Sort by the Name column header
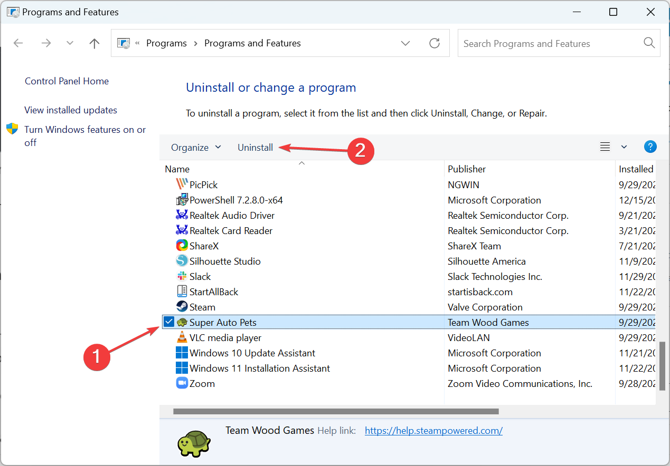Screen dimensions: 670x466 point(177,169)
